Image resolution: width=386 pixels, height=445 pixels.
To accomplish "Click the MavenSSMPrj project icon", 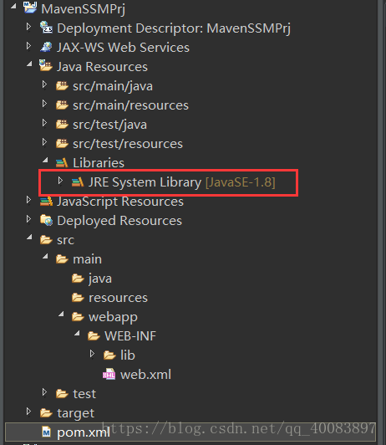I will point(30,8).
